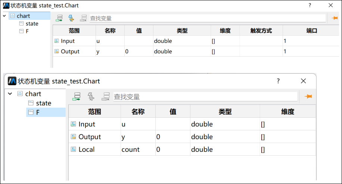
Task: Click dimension '[]' cell in lower count row
Action: pos(288,149)
